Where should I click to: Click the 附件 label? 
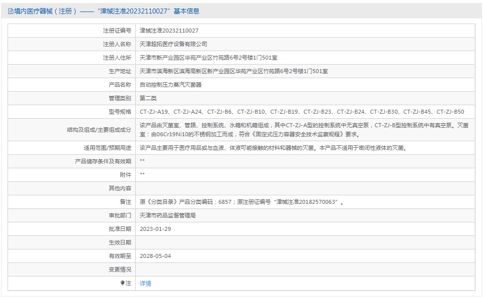(x=126, y=175)
